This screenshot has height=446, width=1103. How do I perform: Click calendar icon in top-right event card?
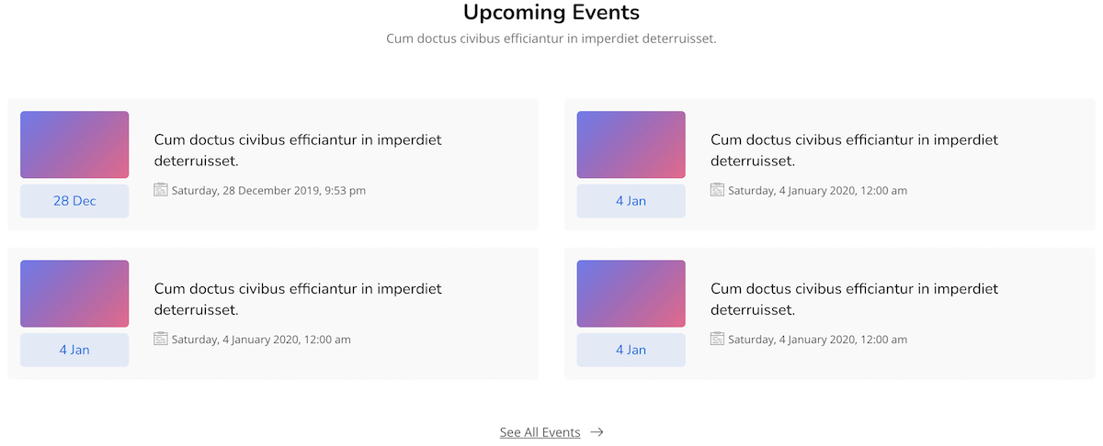tap(717, 190)
